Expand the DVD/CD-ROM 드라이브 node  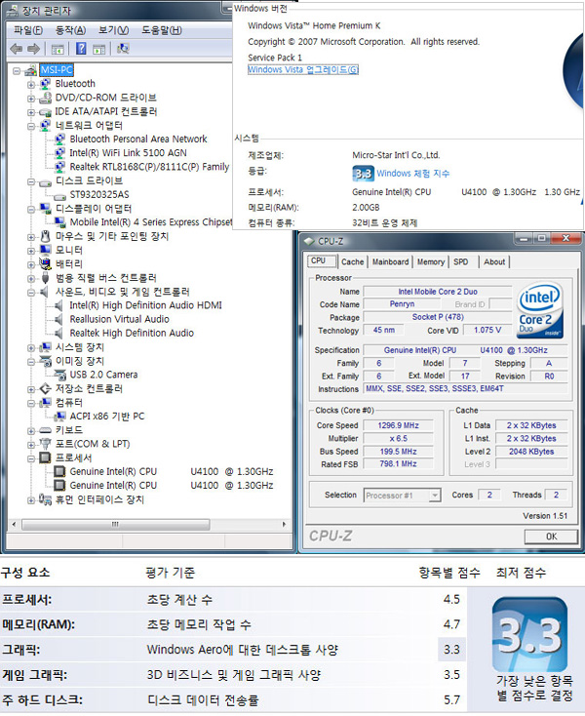31,99
